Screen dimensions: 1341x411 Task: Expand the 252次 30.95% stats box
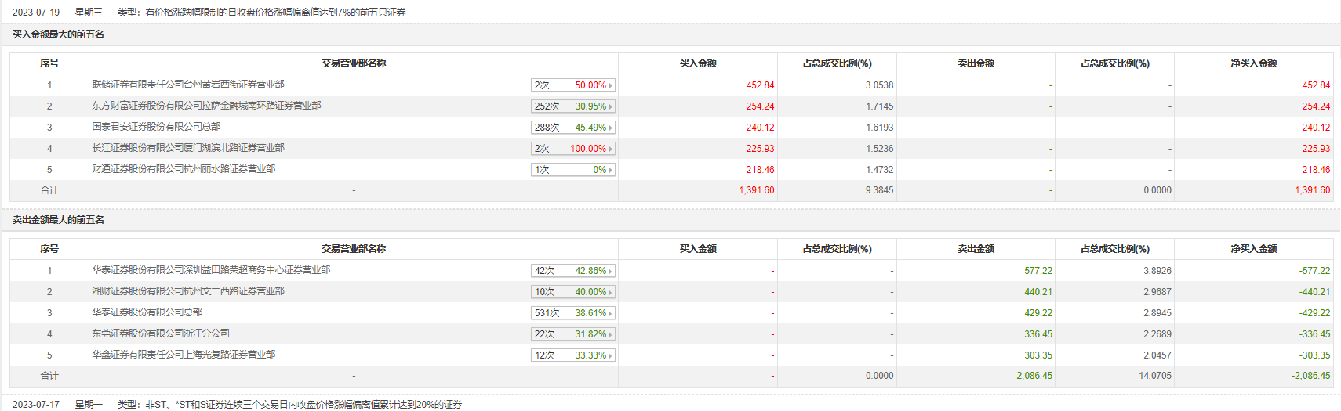point(572,106)
